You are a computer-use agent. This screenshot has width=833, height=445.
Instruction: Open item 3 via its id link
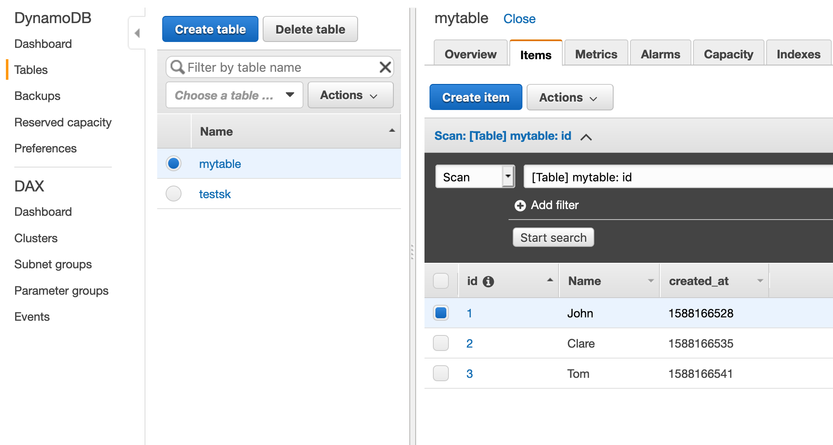coord(469,373)
